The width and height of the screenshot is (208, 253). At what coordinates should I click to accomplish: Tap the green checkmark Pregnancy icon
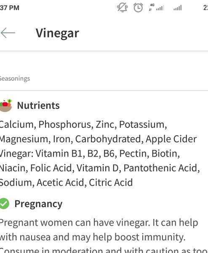coord(4,203)
